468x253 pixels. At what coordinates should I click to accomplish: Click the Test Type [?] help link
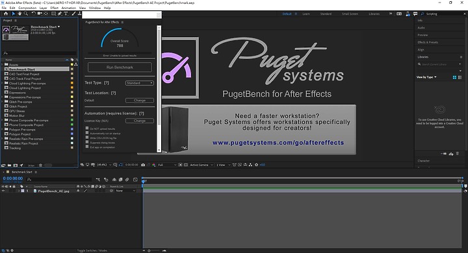coord(106,83)
